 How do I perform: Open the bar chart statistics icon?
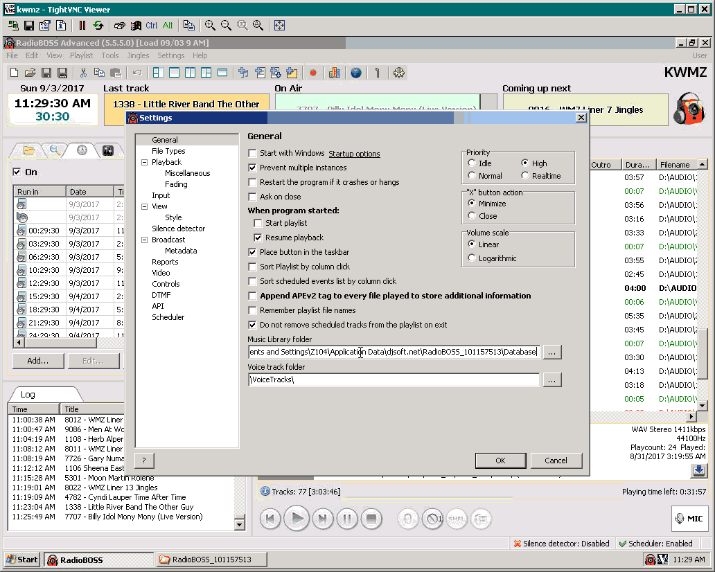coord(335,73)
